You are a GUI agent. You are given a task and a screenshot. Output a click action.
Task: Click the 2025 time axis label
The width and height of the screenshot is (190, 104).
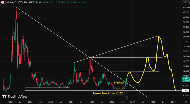coord(92,102)
